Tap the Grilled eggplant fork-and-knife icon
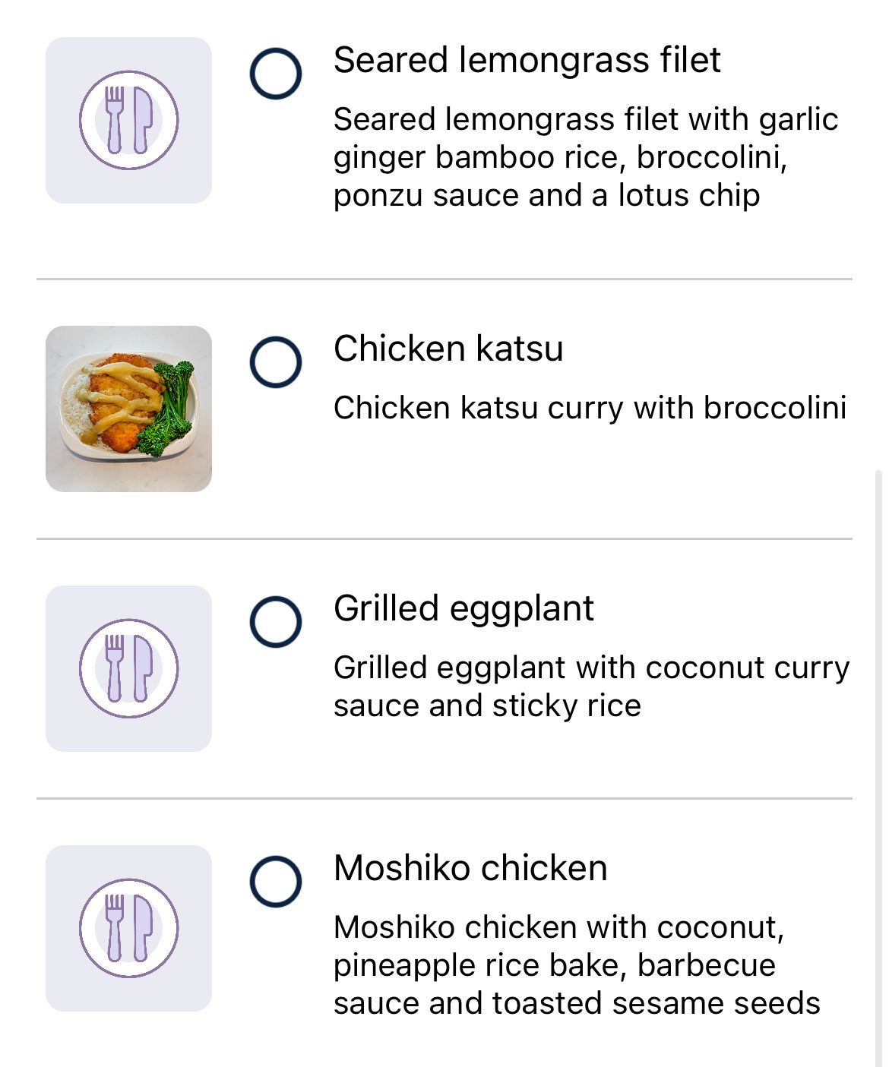This screenshot has width=889, height=1067. 128,668
